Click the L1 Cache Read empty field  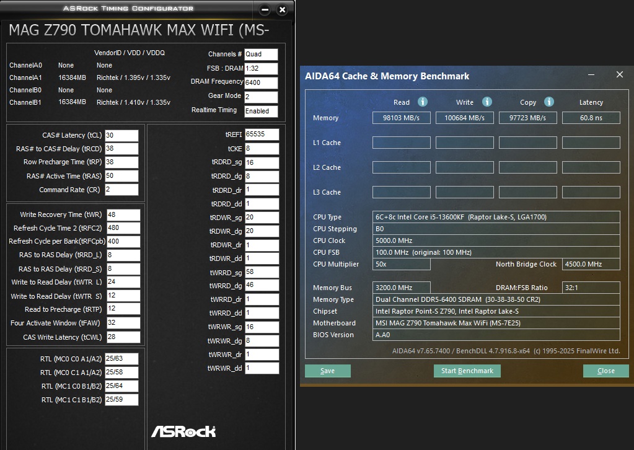coord(401,143)
